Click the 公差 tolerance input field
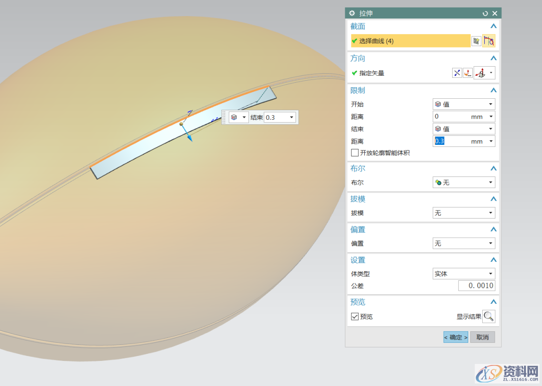Image resolution: width=542 pixels, height=386 pixels. coord(476,286)
